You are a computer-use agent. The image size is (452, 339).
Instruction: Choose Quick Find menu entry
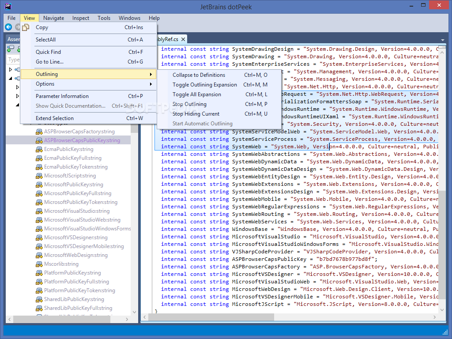[x=89, y=52]
